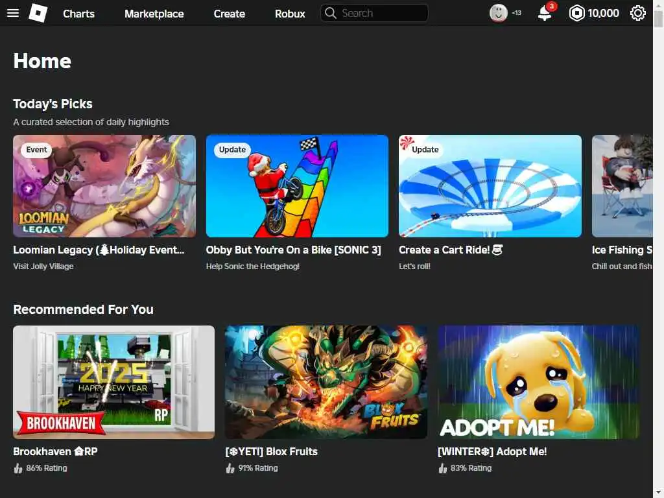
Task: Open the Robux page
Action: [290, 14]
